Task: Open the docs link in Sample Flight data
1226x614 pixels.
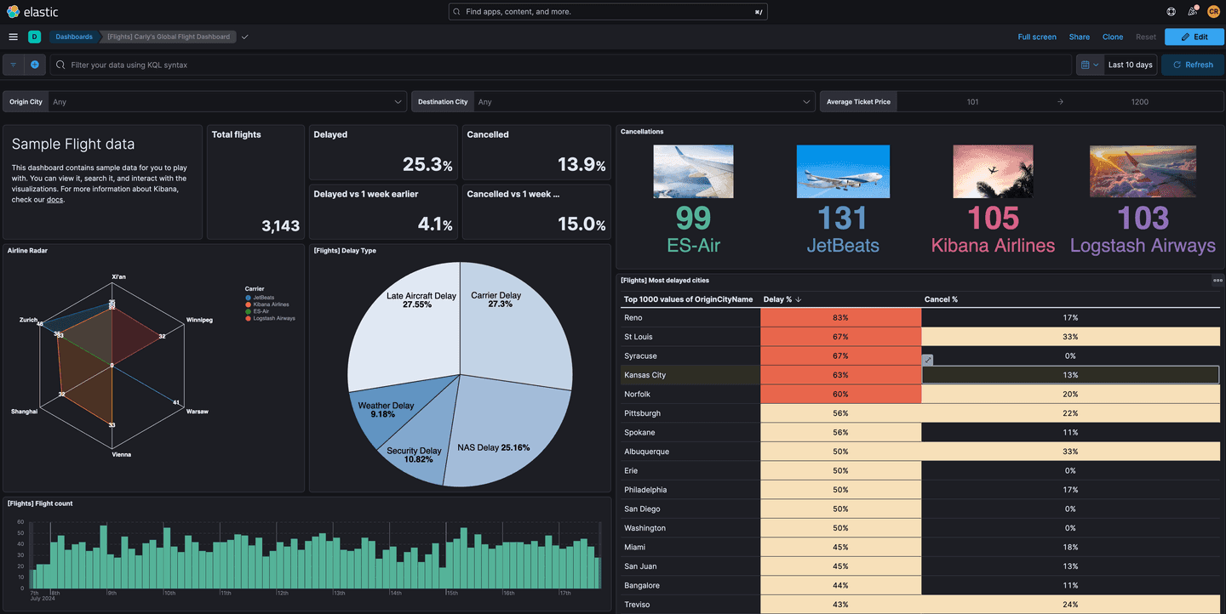Action: (54, 199)
